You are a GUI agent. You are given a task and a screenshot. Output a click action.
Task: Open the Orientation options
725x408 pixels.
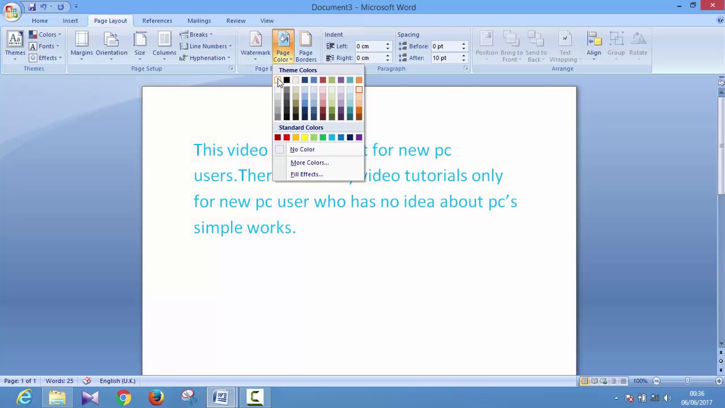point(112,46)
